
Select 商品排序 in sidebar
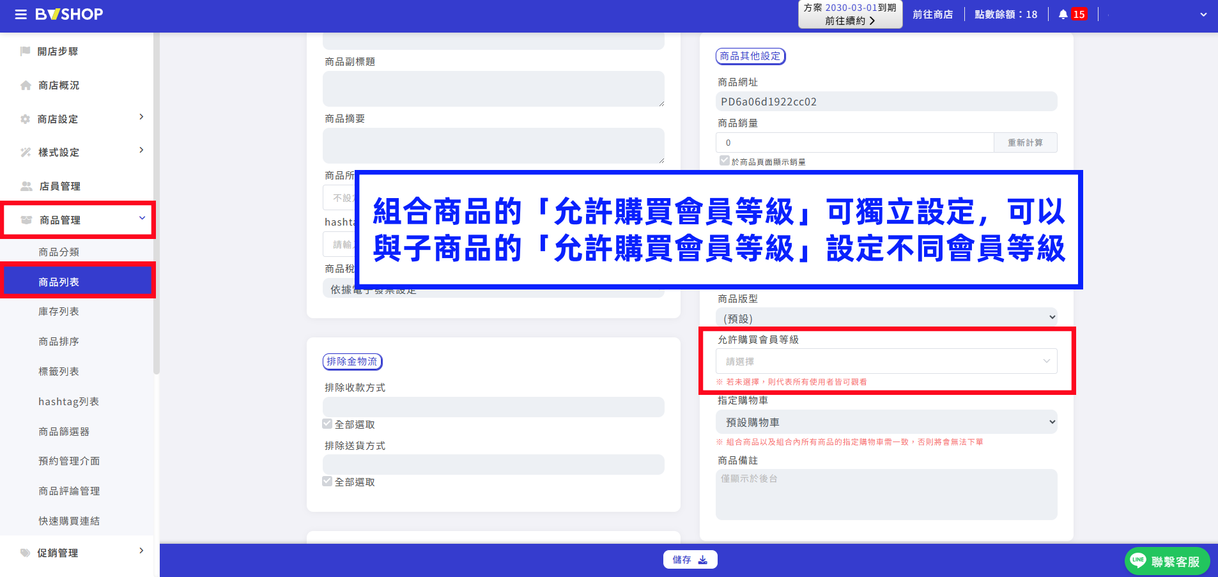(x=59, y=342)
